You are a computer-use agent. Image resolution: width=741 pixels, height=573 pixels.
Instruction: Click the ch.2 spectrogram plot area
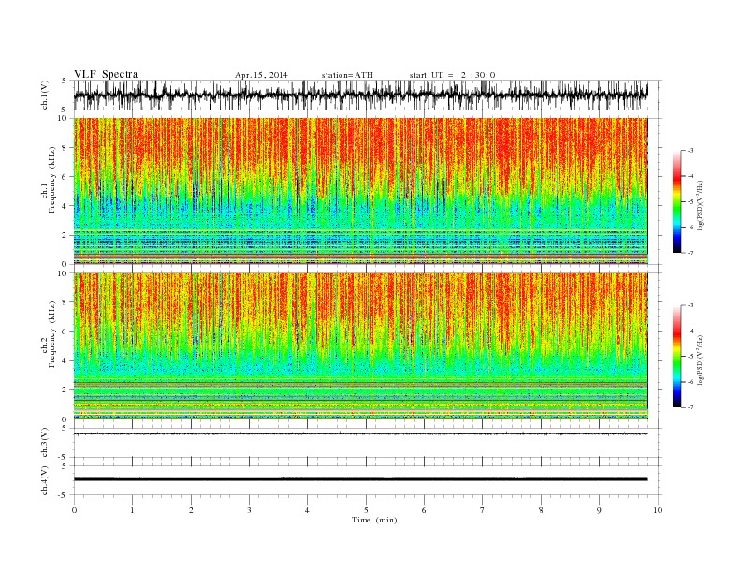pos(361,346)
